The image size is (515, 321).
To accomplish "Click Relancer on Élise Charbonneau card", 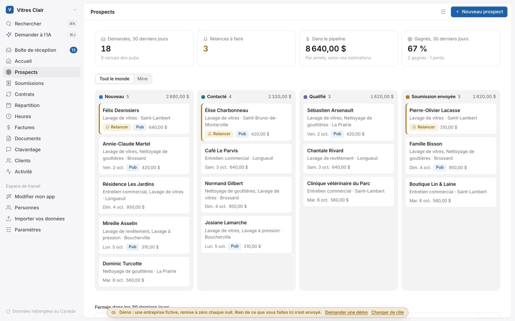I will 219,134.
